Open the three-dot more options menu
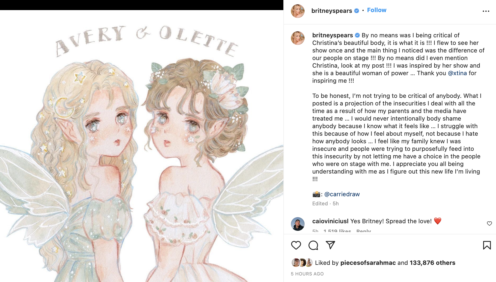The image size is (496, 282). pyautogui.click(x=486, y=11)
